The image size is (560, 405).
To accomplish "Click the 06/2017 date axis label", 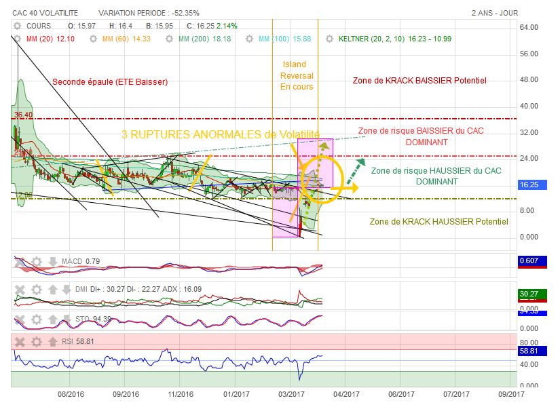I will point(401,394).
